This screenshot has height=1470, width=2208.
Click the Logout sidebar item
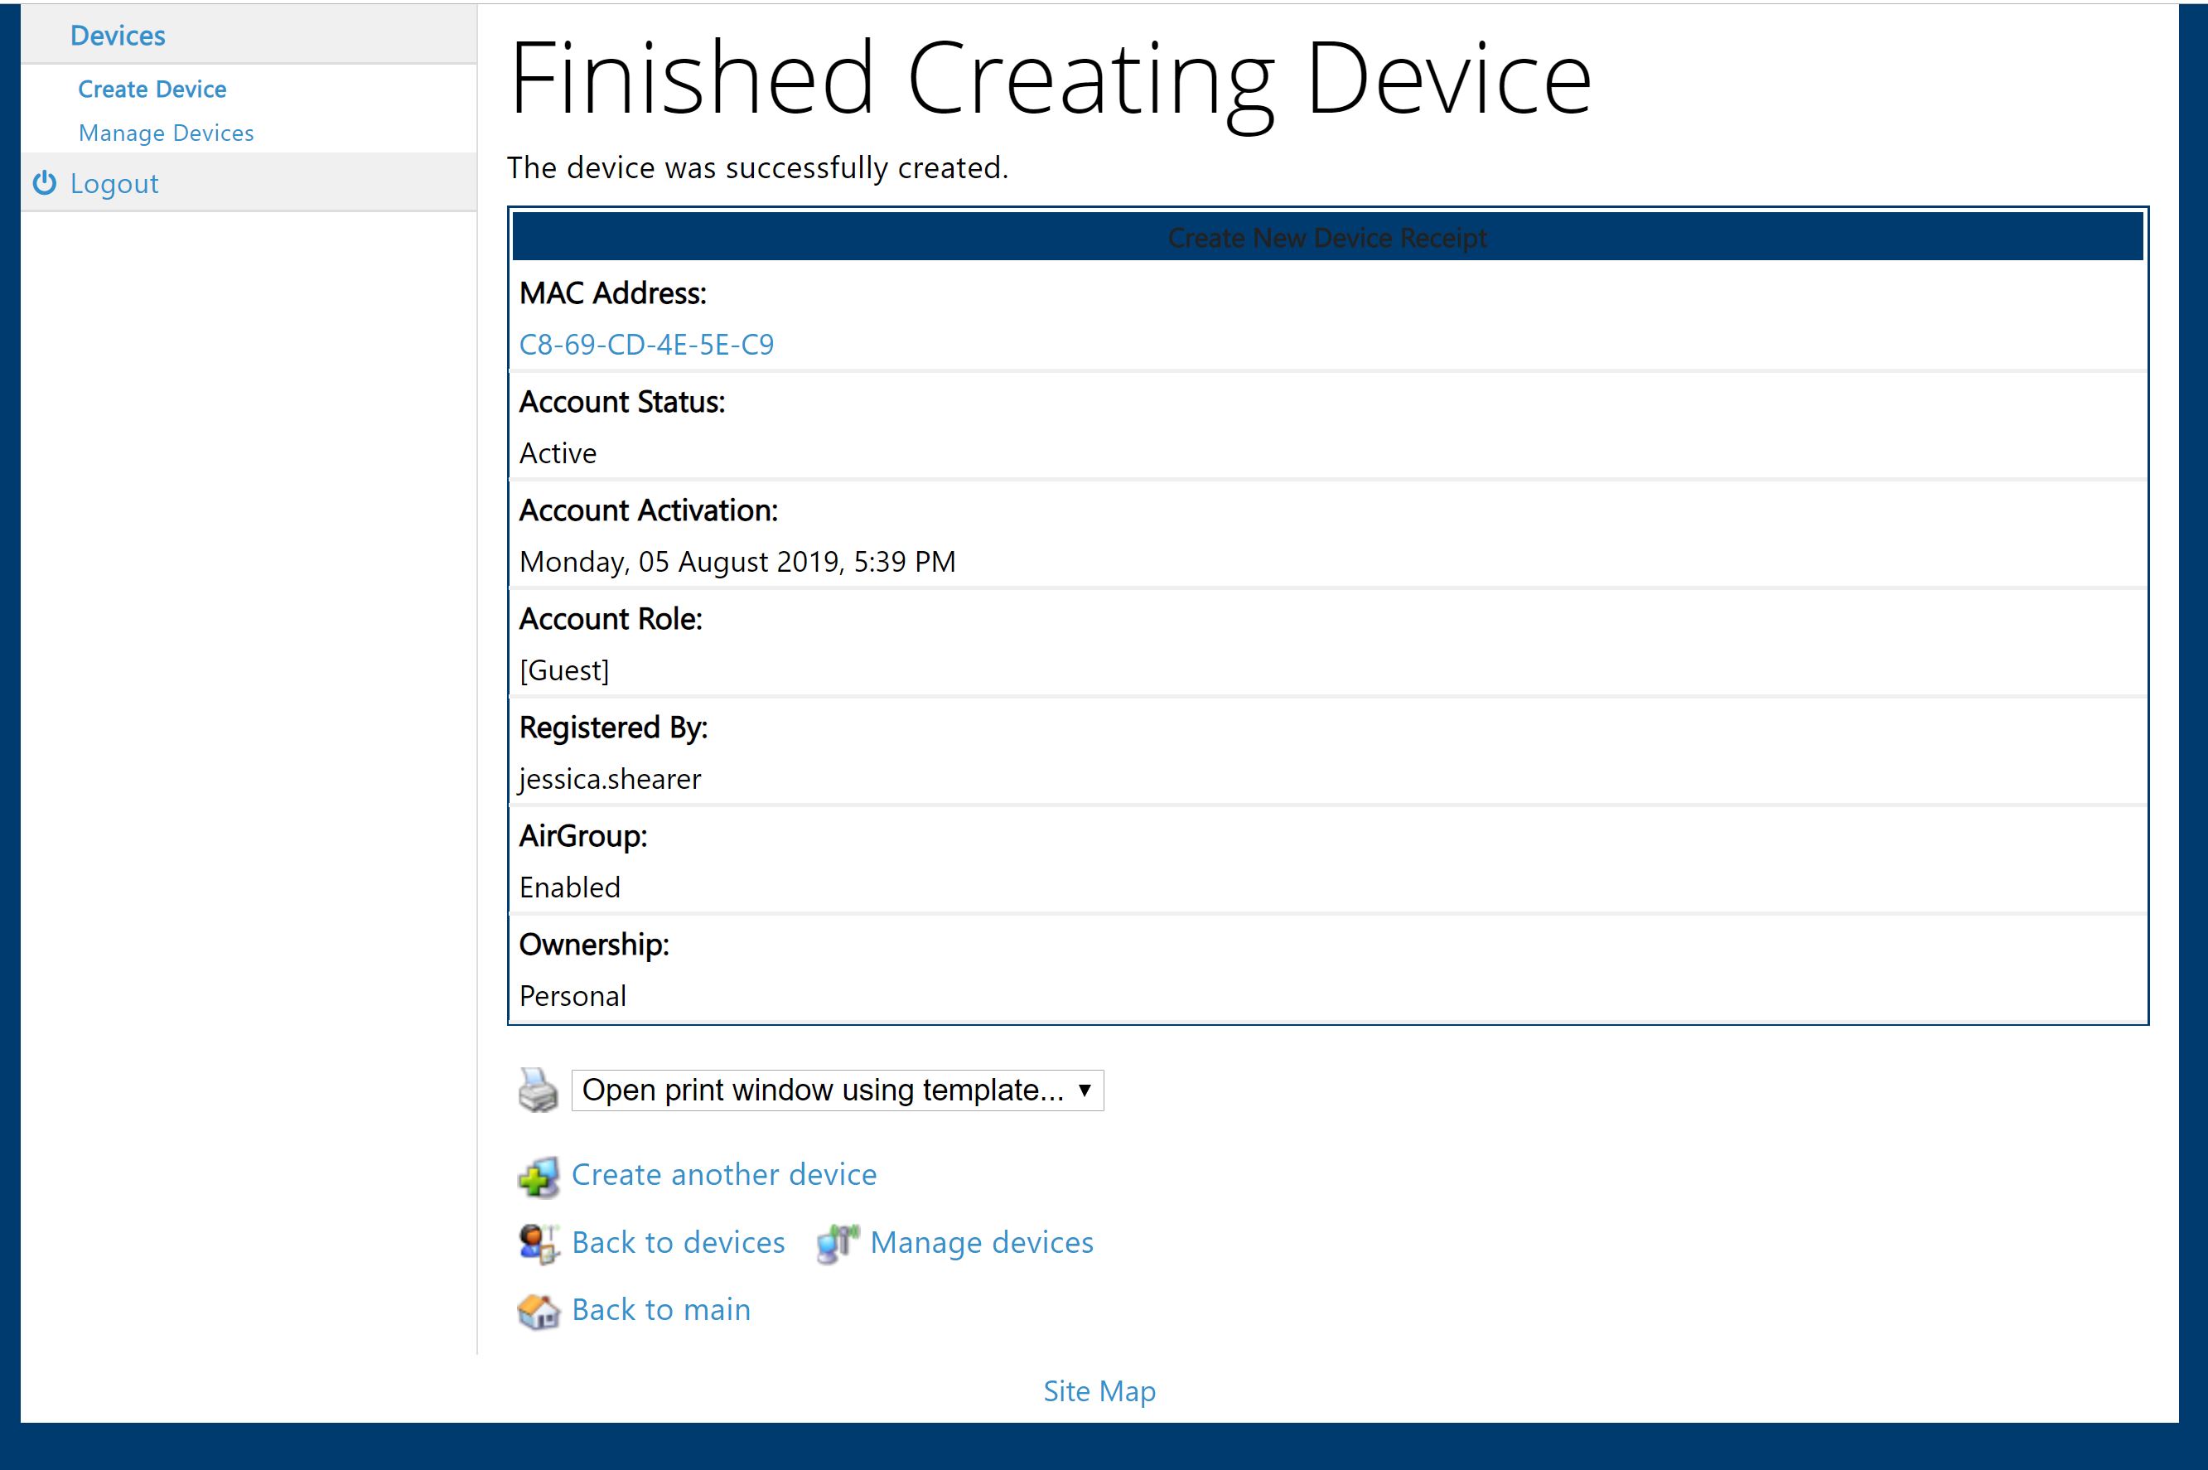tap(114, 184)
